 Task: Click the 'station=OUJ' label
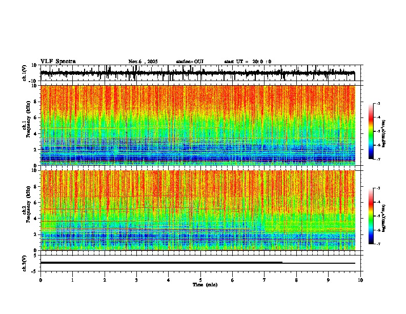190,62
